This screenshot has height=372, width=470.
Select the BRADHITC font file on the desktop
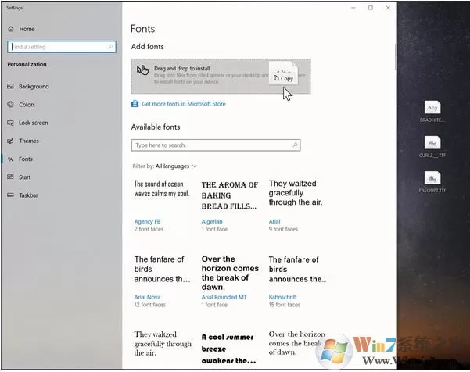(432, 112)
